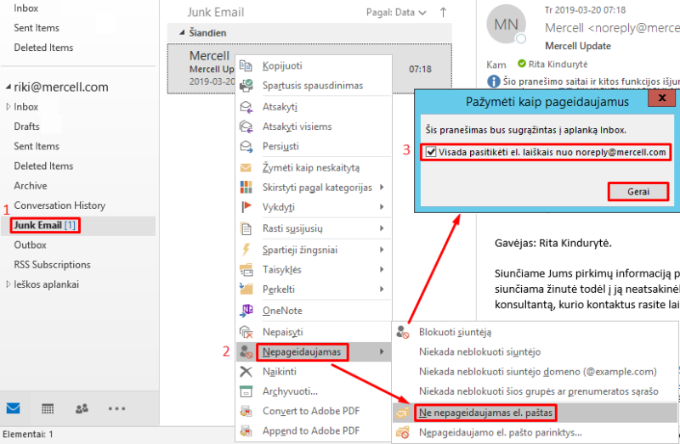This screenshot has height=444, width=680.
Task: Click the Skirstyti pagal kategorijas color grid icon
Action: [x=246, y=187]
